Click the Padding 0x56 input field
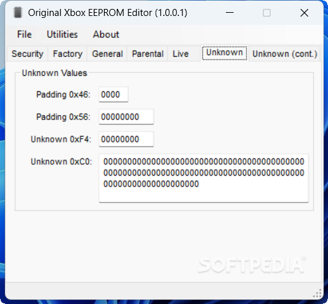The width and height of the screenshot is (328, 304). coord(126,117)
